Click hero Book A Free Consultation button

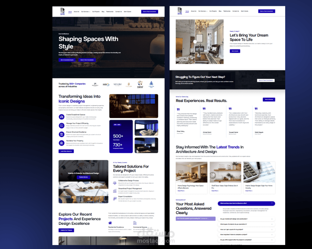click(87, 60)
